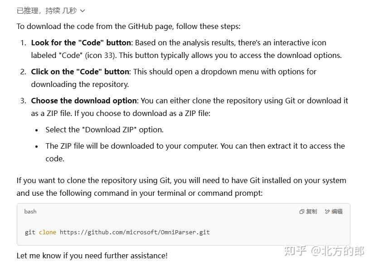Click the bash language label

click(30, 212)
